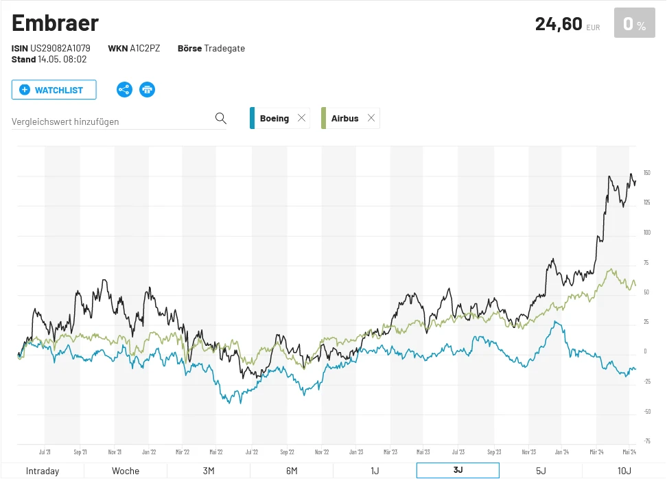Select the 6M chart range
667x479 pixels.
292,471
